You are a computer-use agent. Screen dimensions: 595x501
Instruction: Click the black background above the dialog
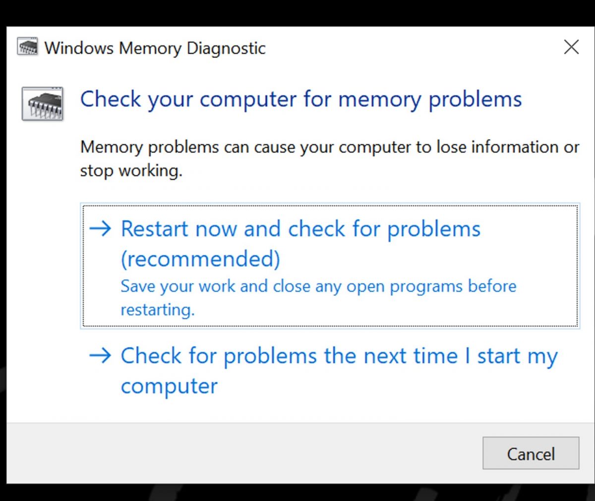click(297, 12)
